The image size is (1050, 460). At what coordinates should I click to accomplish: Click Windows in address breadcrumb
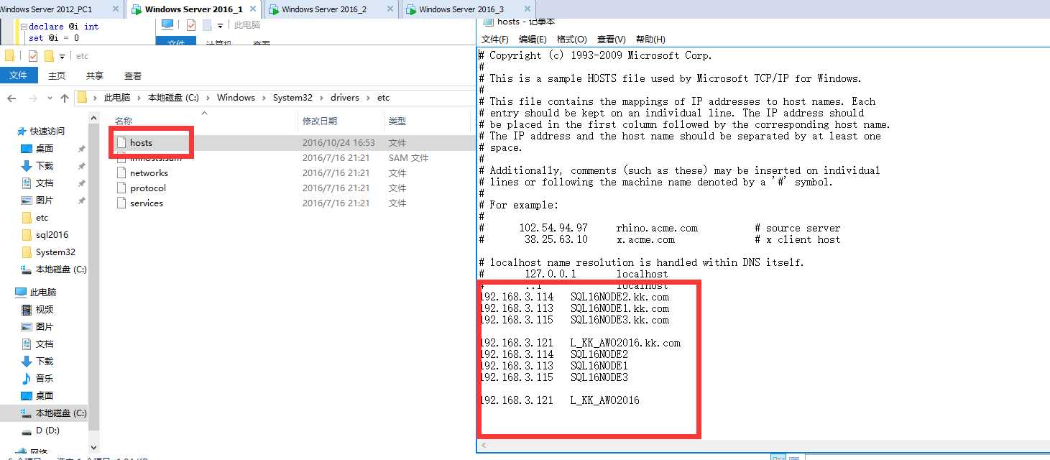coord(236,98)
